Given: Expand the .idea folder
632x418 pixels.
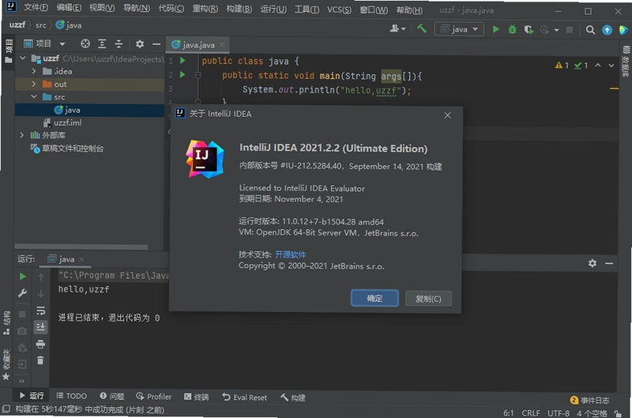Looking at the screenshot, I should click(34, 71).
